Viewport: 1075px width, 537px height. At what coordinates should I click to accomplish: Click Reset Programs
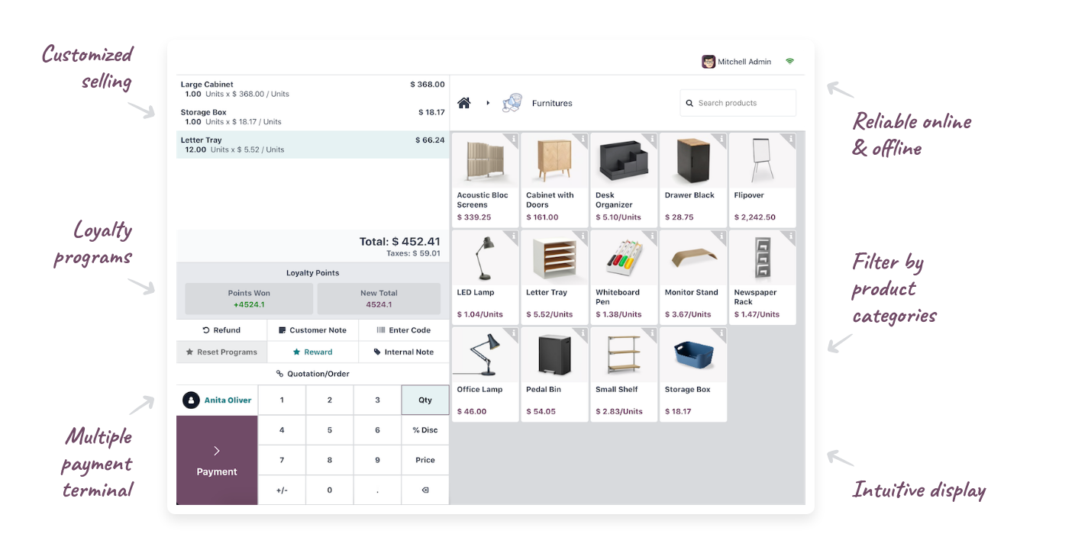click(x=221, y=352)
